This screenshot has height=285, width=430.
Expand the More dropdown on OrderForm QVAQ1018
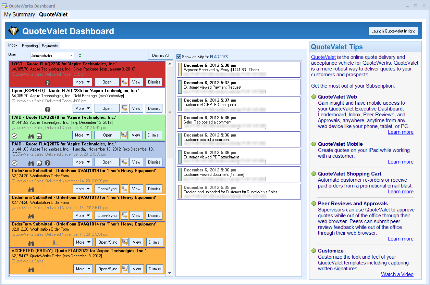pyautogui.click(x=82, y=216)
